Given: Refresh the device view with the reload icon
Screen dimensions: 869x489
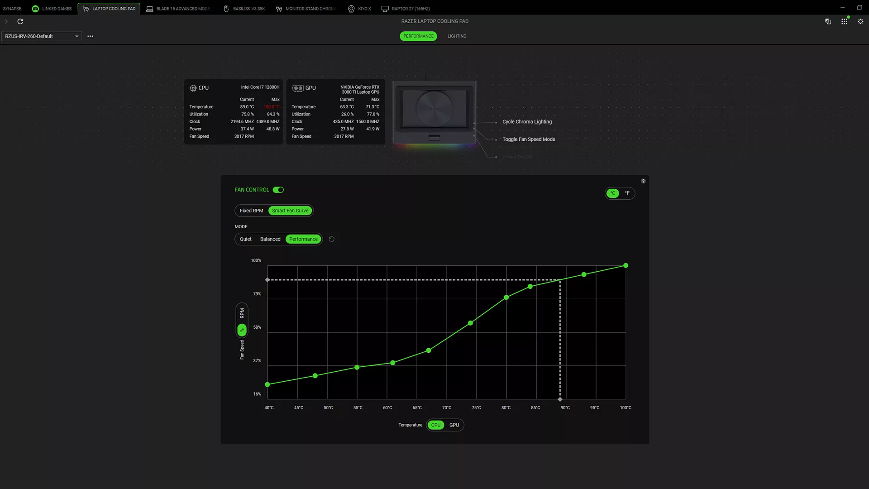Looking at the screenshot, I should click(x=20, y=21).
